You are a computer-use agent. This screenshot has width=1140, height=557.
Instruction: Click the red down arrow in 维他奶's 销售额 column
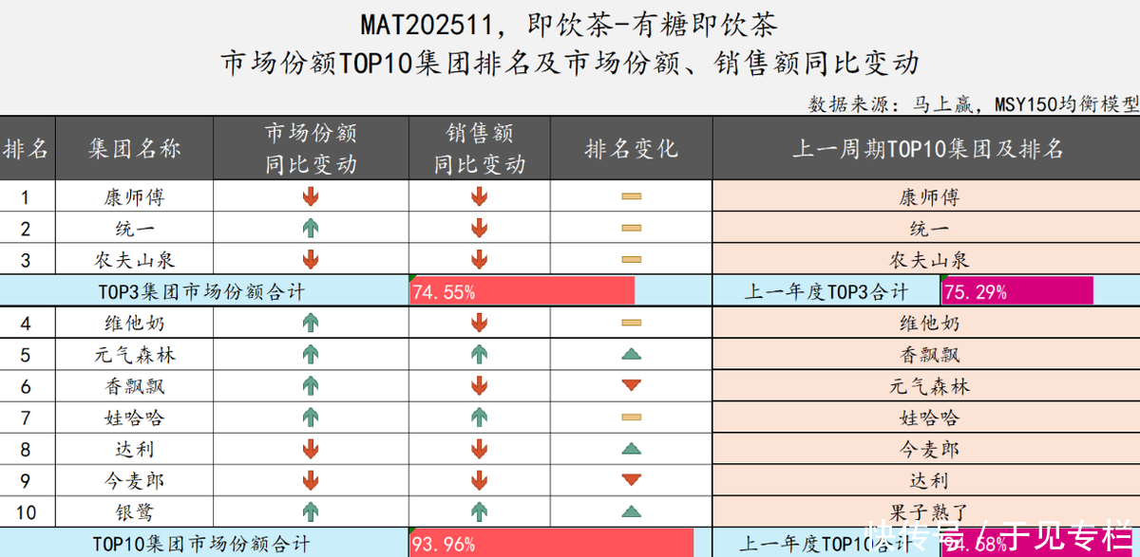(x=479, y=324)
